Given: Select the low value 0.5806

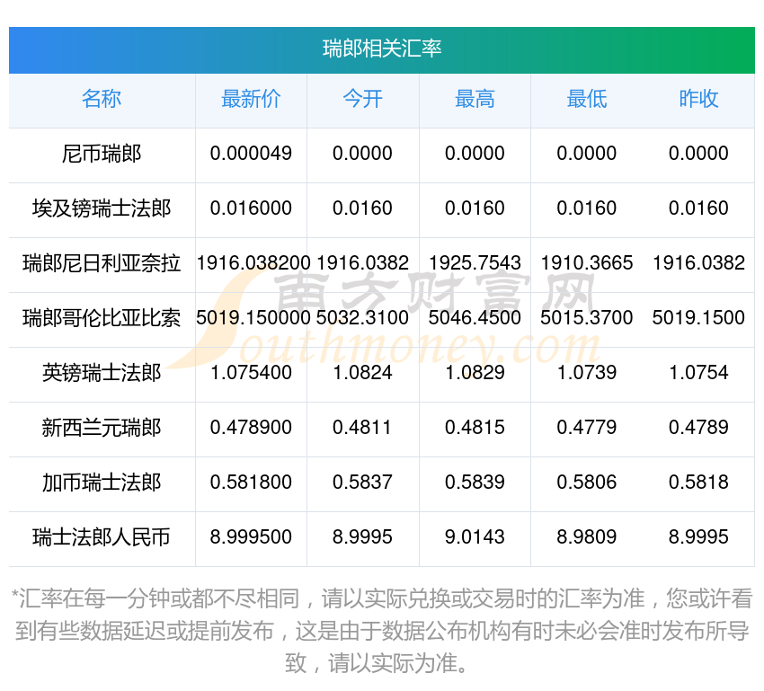Looking at the screenshot, I should 587,483.
